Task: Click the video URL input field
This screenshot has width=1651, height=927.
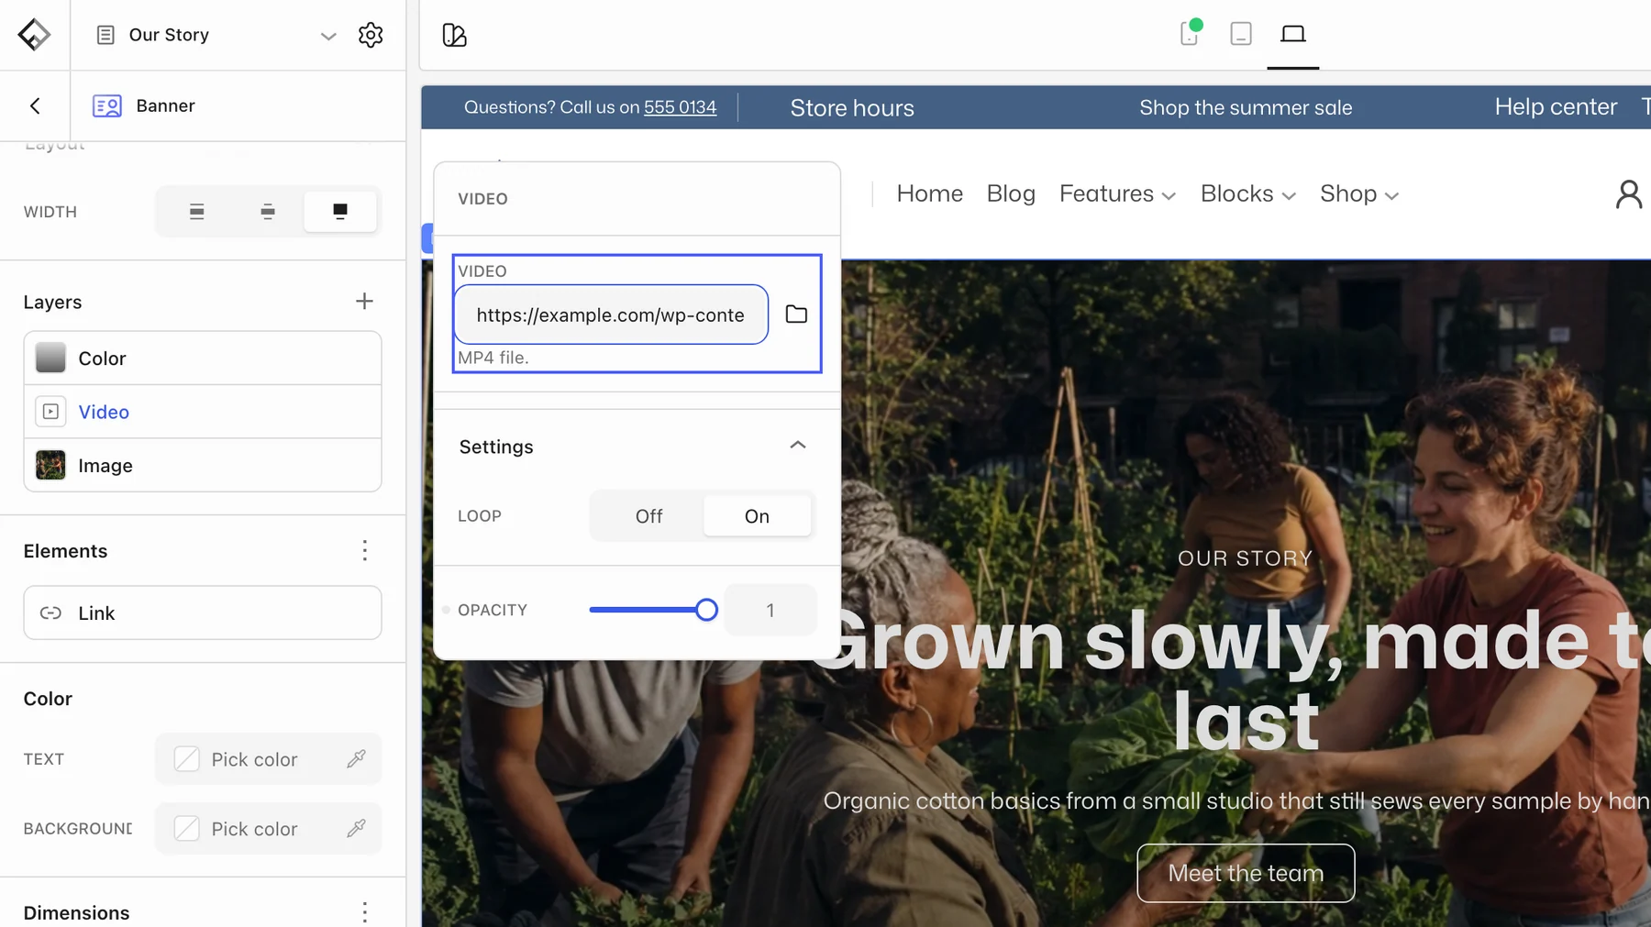Action: [x=611, y=315]
